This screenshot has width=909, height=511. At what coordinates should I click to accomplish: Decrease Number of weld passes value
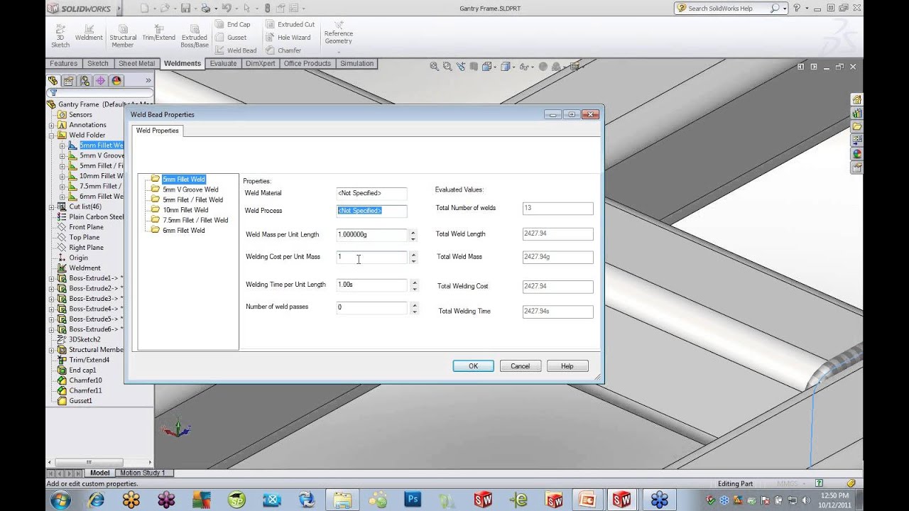413,311
